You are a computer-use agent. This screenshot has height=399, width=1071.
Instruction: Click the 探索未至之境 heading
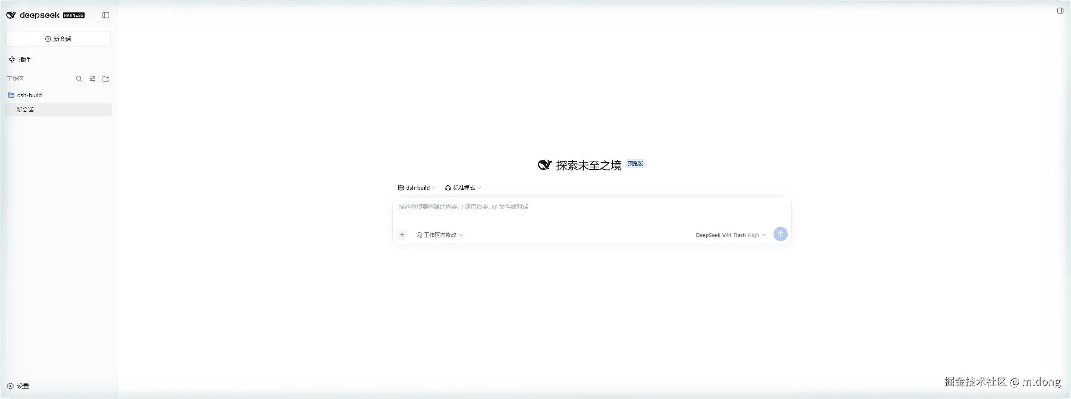pyautogui.click(x=588, y=165)
